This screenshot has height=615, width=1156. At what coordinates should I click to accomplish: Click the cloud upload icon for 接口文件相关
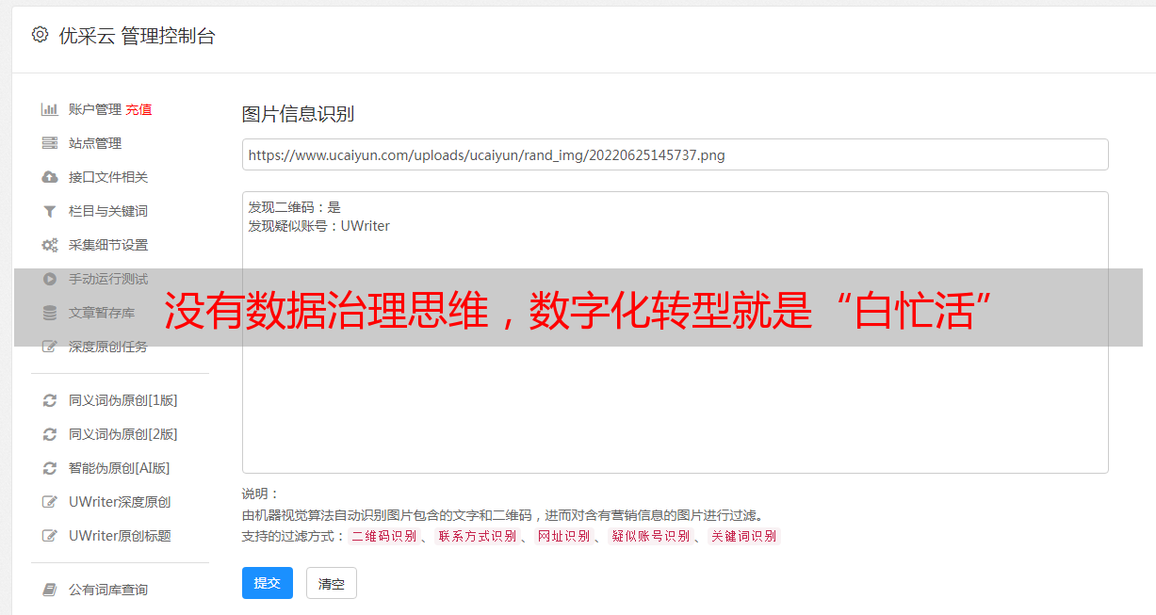coord(50,177)
